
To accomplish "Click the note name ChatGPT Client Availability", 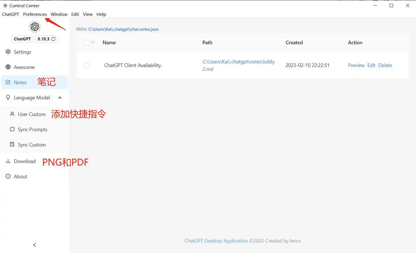I will tap(133, 65).
